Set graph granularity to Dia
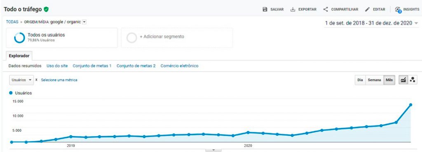The width and height of the screenshot is (422, 152). (360, 80)
